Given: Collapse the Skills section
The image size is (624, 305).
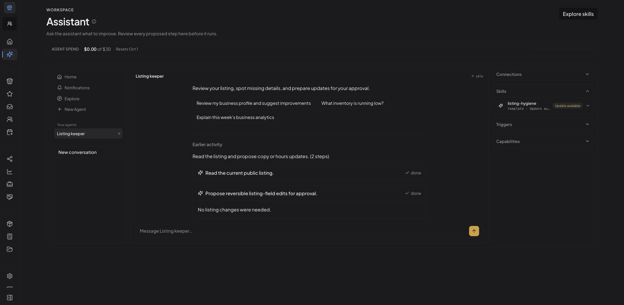Looking at the screenshot, I should [x=542, y=91].
